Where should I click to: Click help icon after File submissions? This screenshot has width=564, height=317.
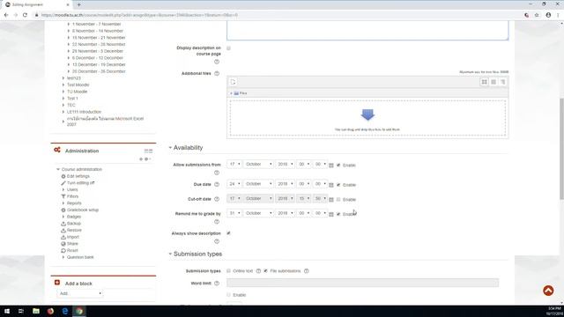coord(306,271)
